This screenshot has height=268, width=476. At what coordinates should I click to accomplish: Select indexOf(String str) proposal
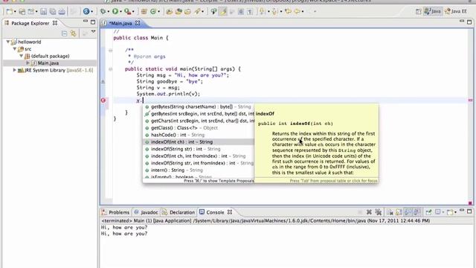tap(199, 149)
